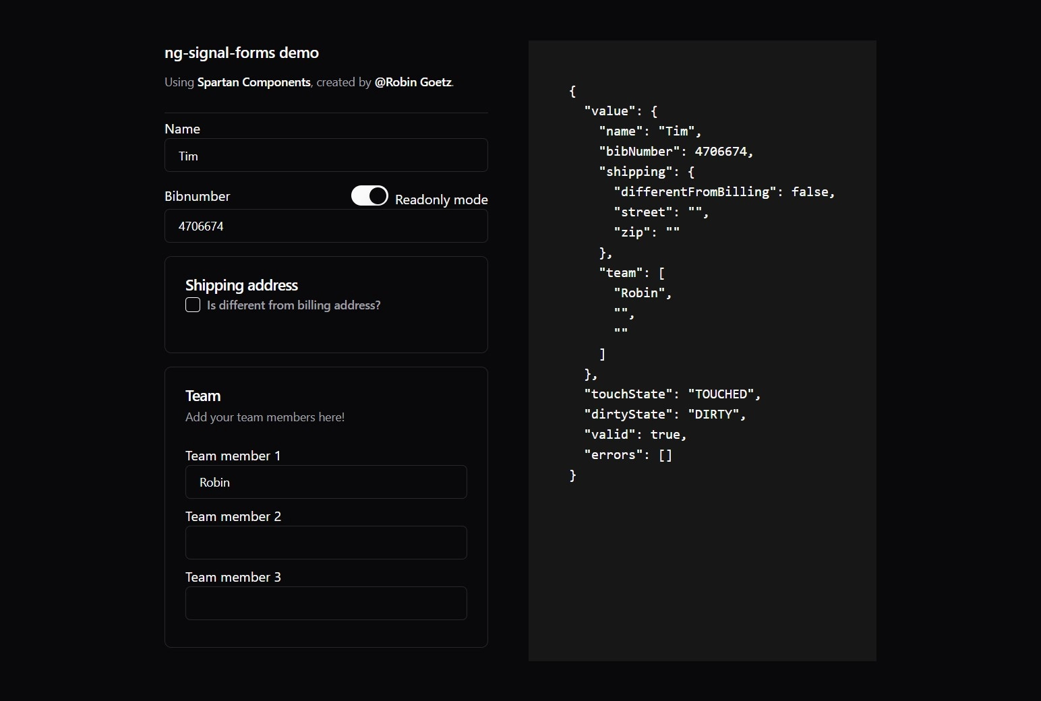Click the empty Team member 3 field
The image size is (1041, 701).
[x=326, y=603]
